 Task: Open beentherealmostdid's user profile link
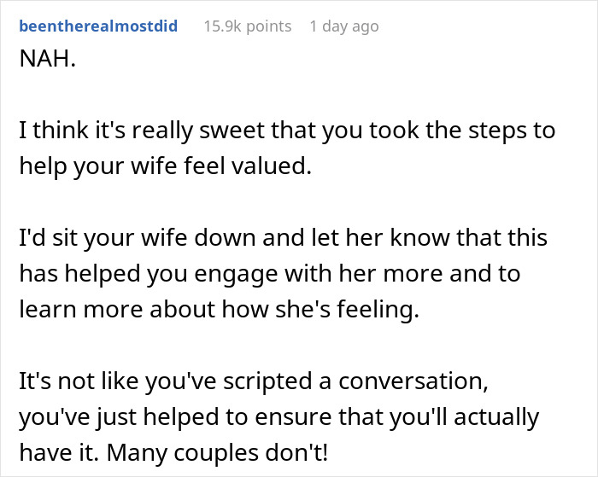98,26
